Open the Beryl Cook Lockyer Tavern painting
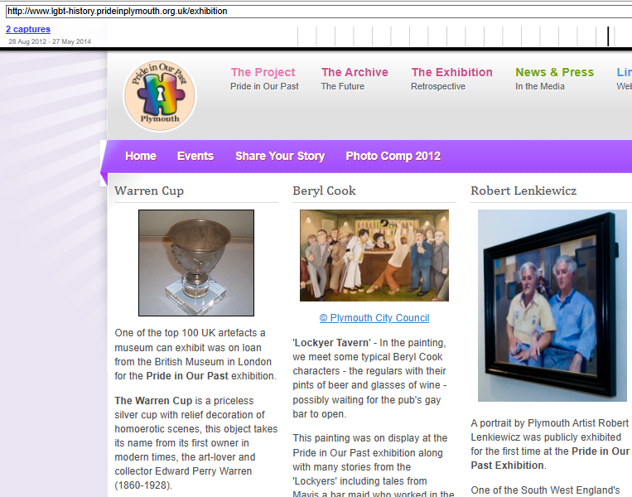 click(x=374, y=255)
